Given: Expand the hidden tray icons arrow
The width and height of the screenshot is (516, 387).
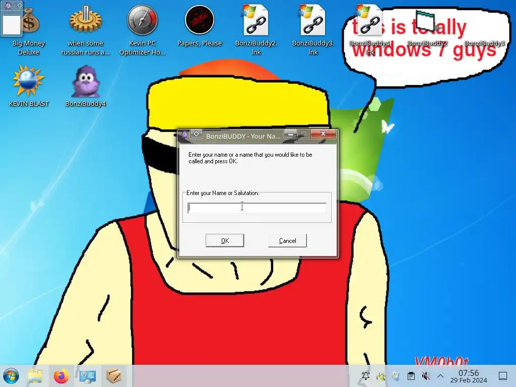Looking at the screenshot, I should [x=440, y=376].
